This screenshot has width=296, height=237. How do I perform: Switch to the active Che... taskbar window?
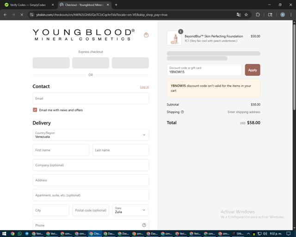[95, 234]
